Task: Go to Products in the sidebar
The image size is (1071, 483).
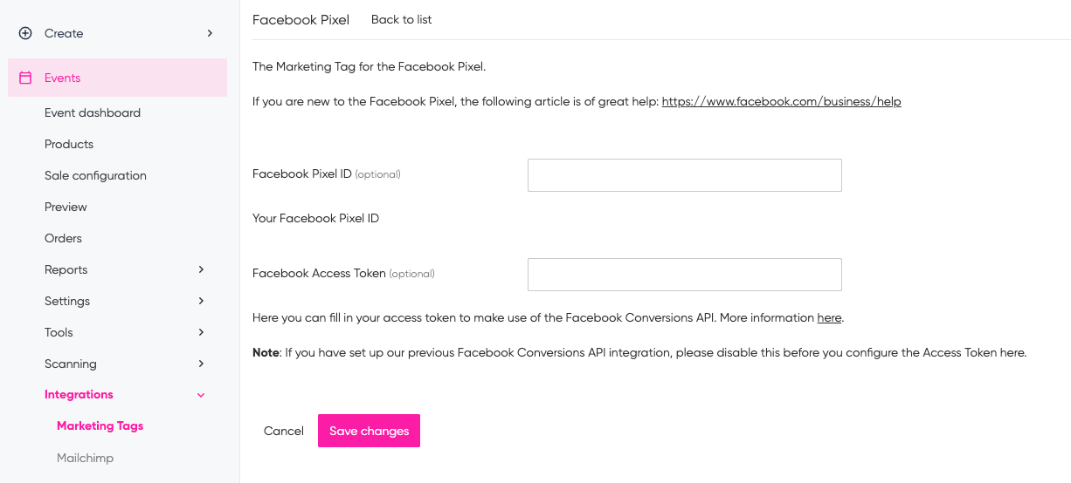Action: click(69, 144)
